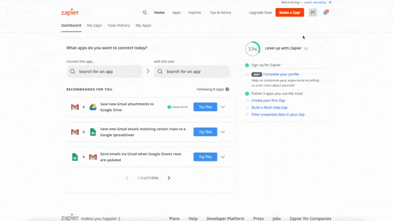The width and height of the screenshot is (393, 221).
Task: Click the Save new Gmail emails matching title
Action: pyautogui.click(x=143, y=132)
